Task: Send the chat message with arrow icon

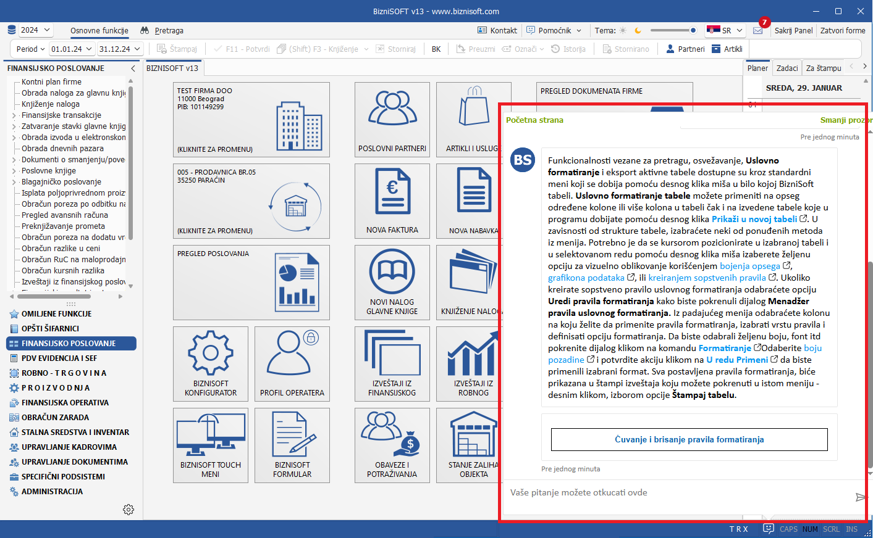Action: [x=859, y=497]
